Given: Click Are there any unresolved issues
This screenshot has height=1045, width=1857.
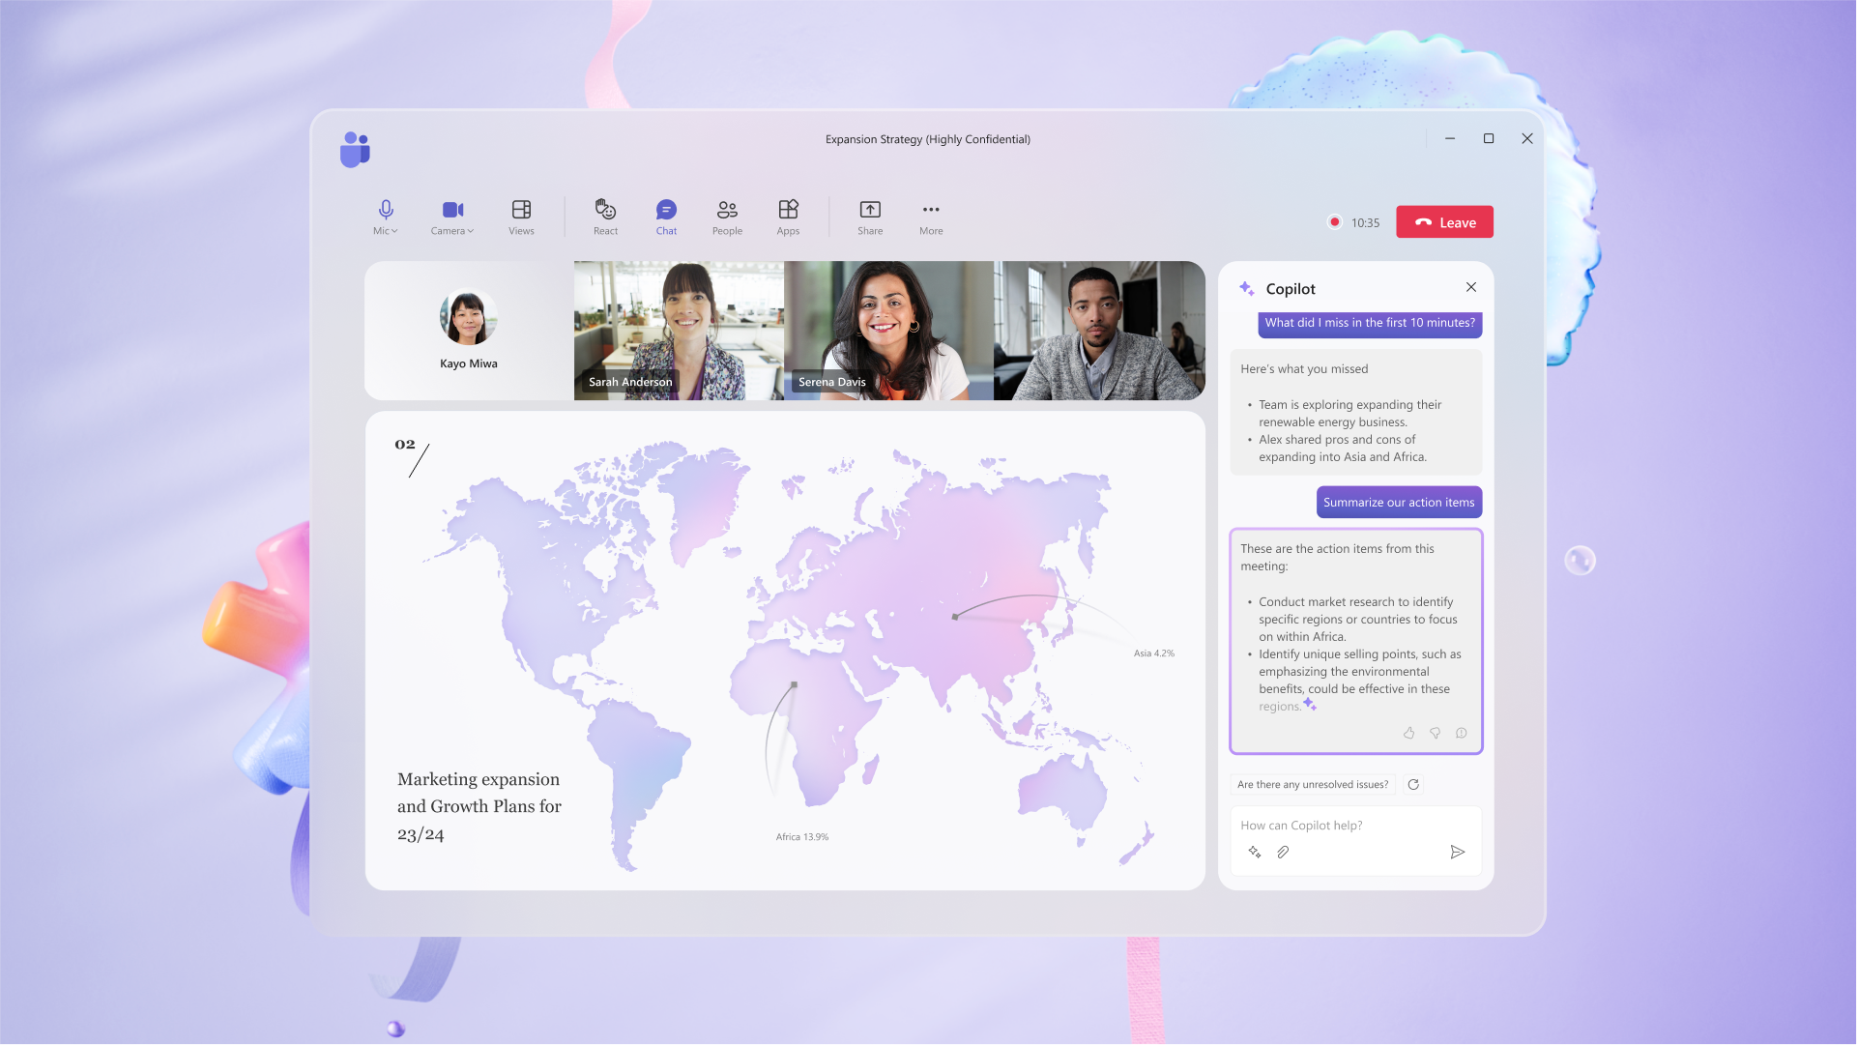Looking at the screenshot, I should pyautogui.click(x=1313, y=783).
